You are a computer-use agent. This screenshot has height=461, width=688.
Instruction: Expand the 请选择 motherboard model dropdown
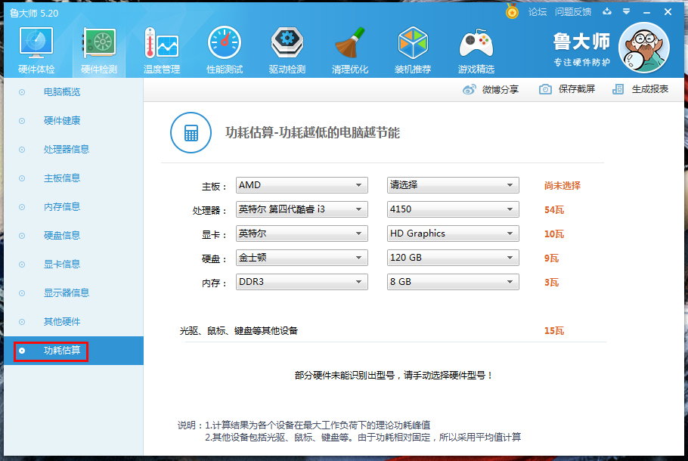pos(452,184)
